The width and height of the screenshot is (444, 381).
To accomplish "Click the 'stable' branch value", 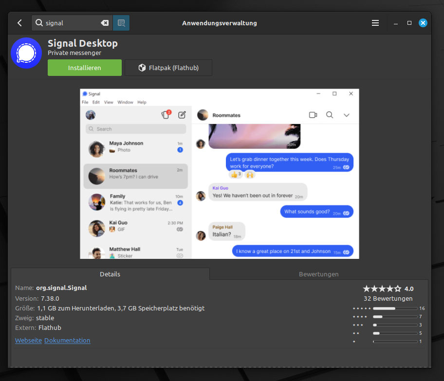I will point(45,318).
